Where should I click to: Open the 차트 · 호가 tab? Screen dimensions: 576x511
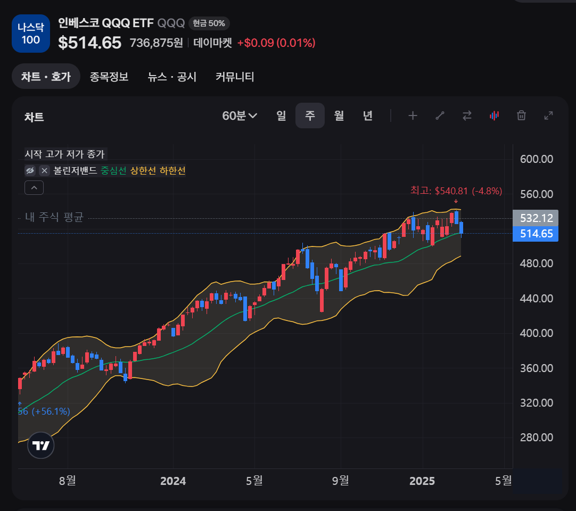click(46, 77)
